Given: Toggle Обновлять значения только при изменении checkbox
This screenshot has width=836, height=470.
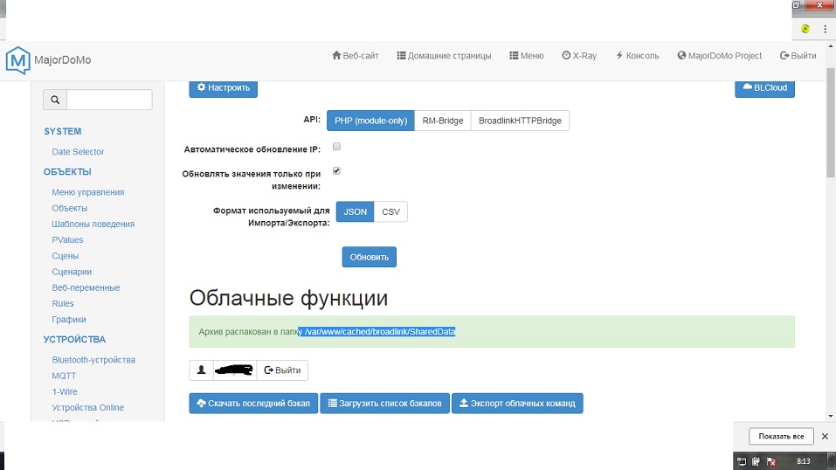Looking at the screenshot, I should click(336, 171).
